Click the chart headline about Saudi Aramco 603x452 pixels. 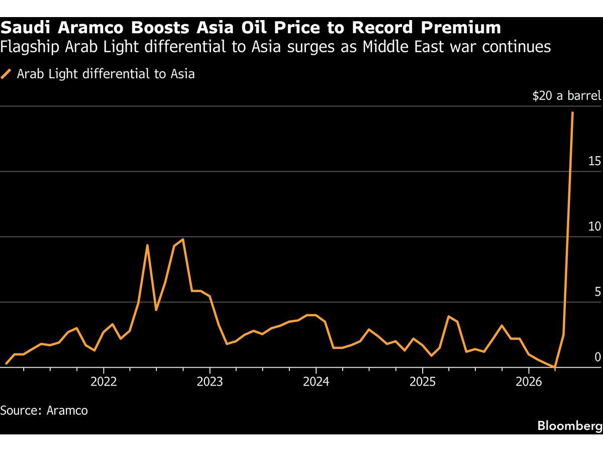coord(251,27)
